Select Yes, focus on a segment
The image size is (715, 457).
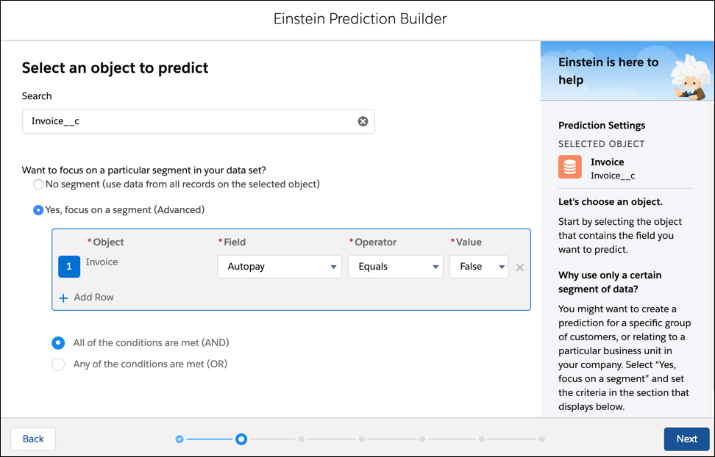38,210
